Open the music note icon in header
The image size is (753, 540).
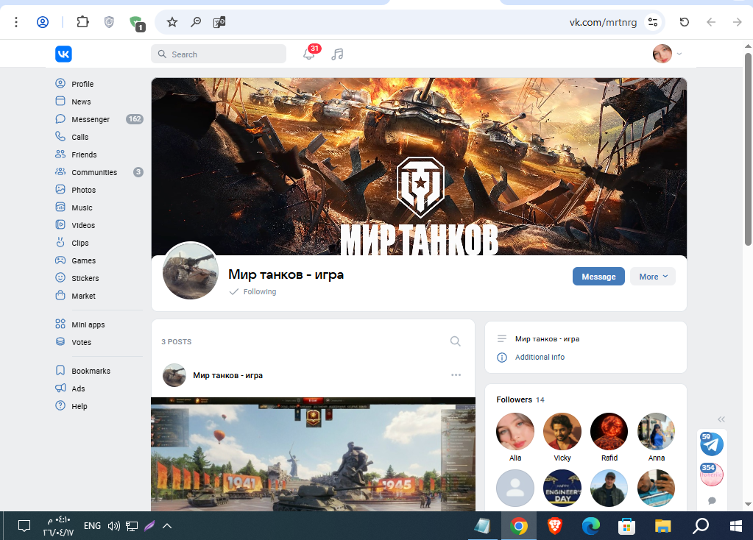pyautogui.click(x=337, y=54)
